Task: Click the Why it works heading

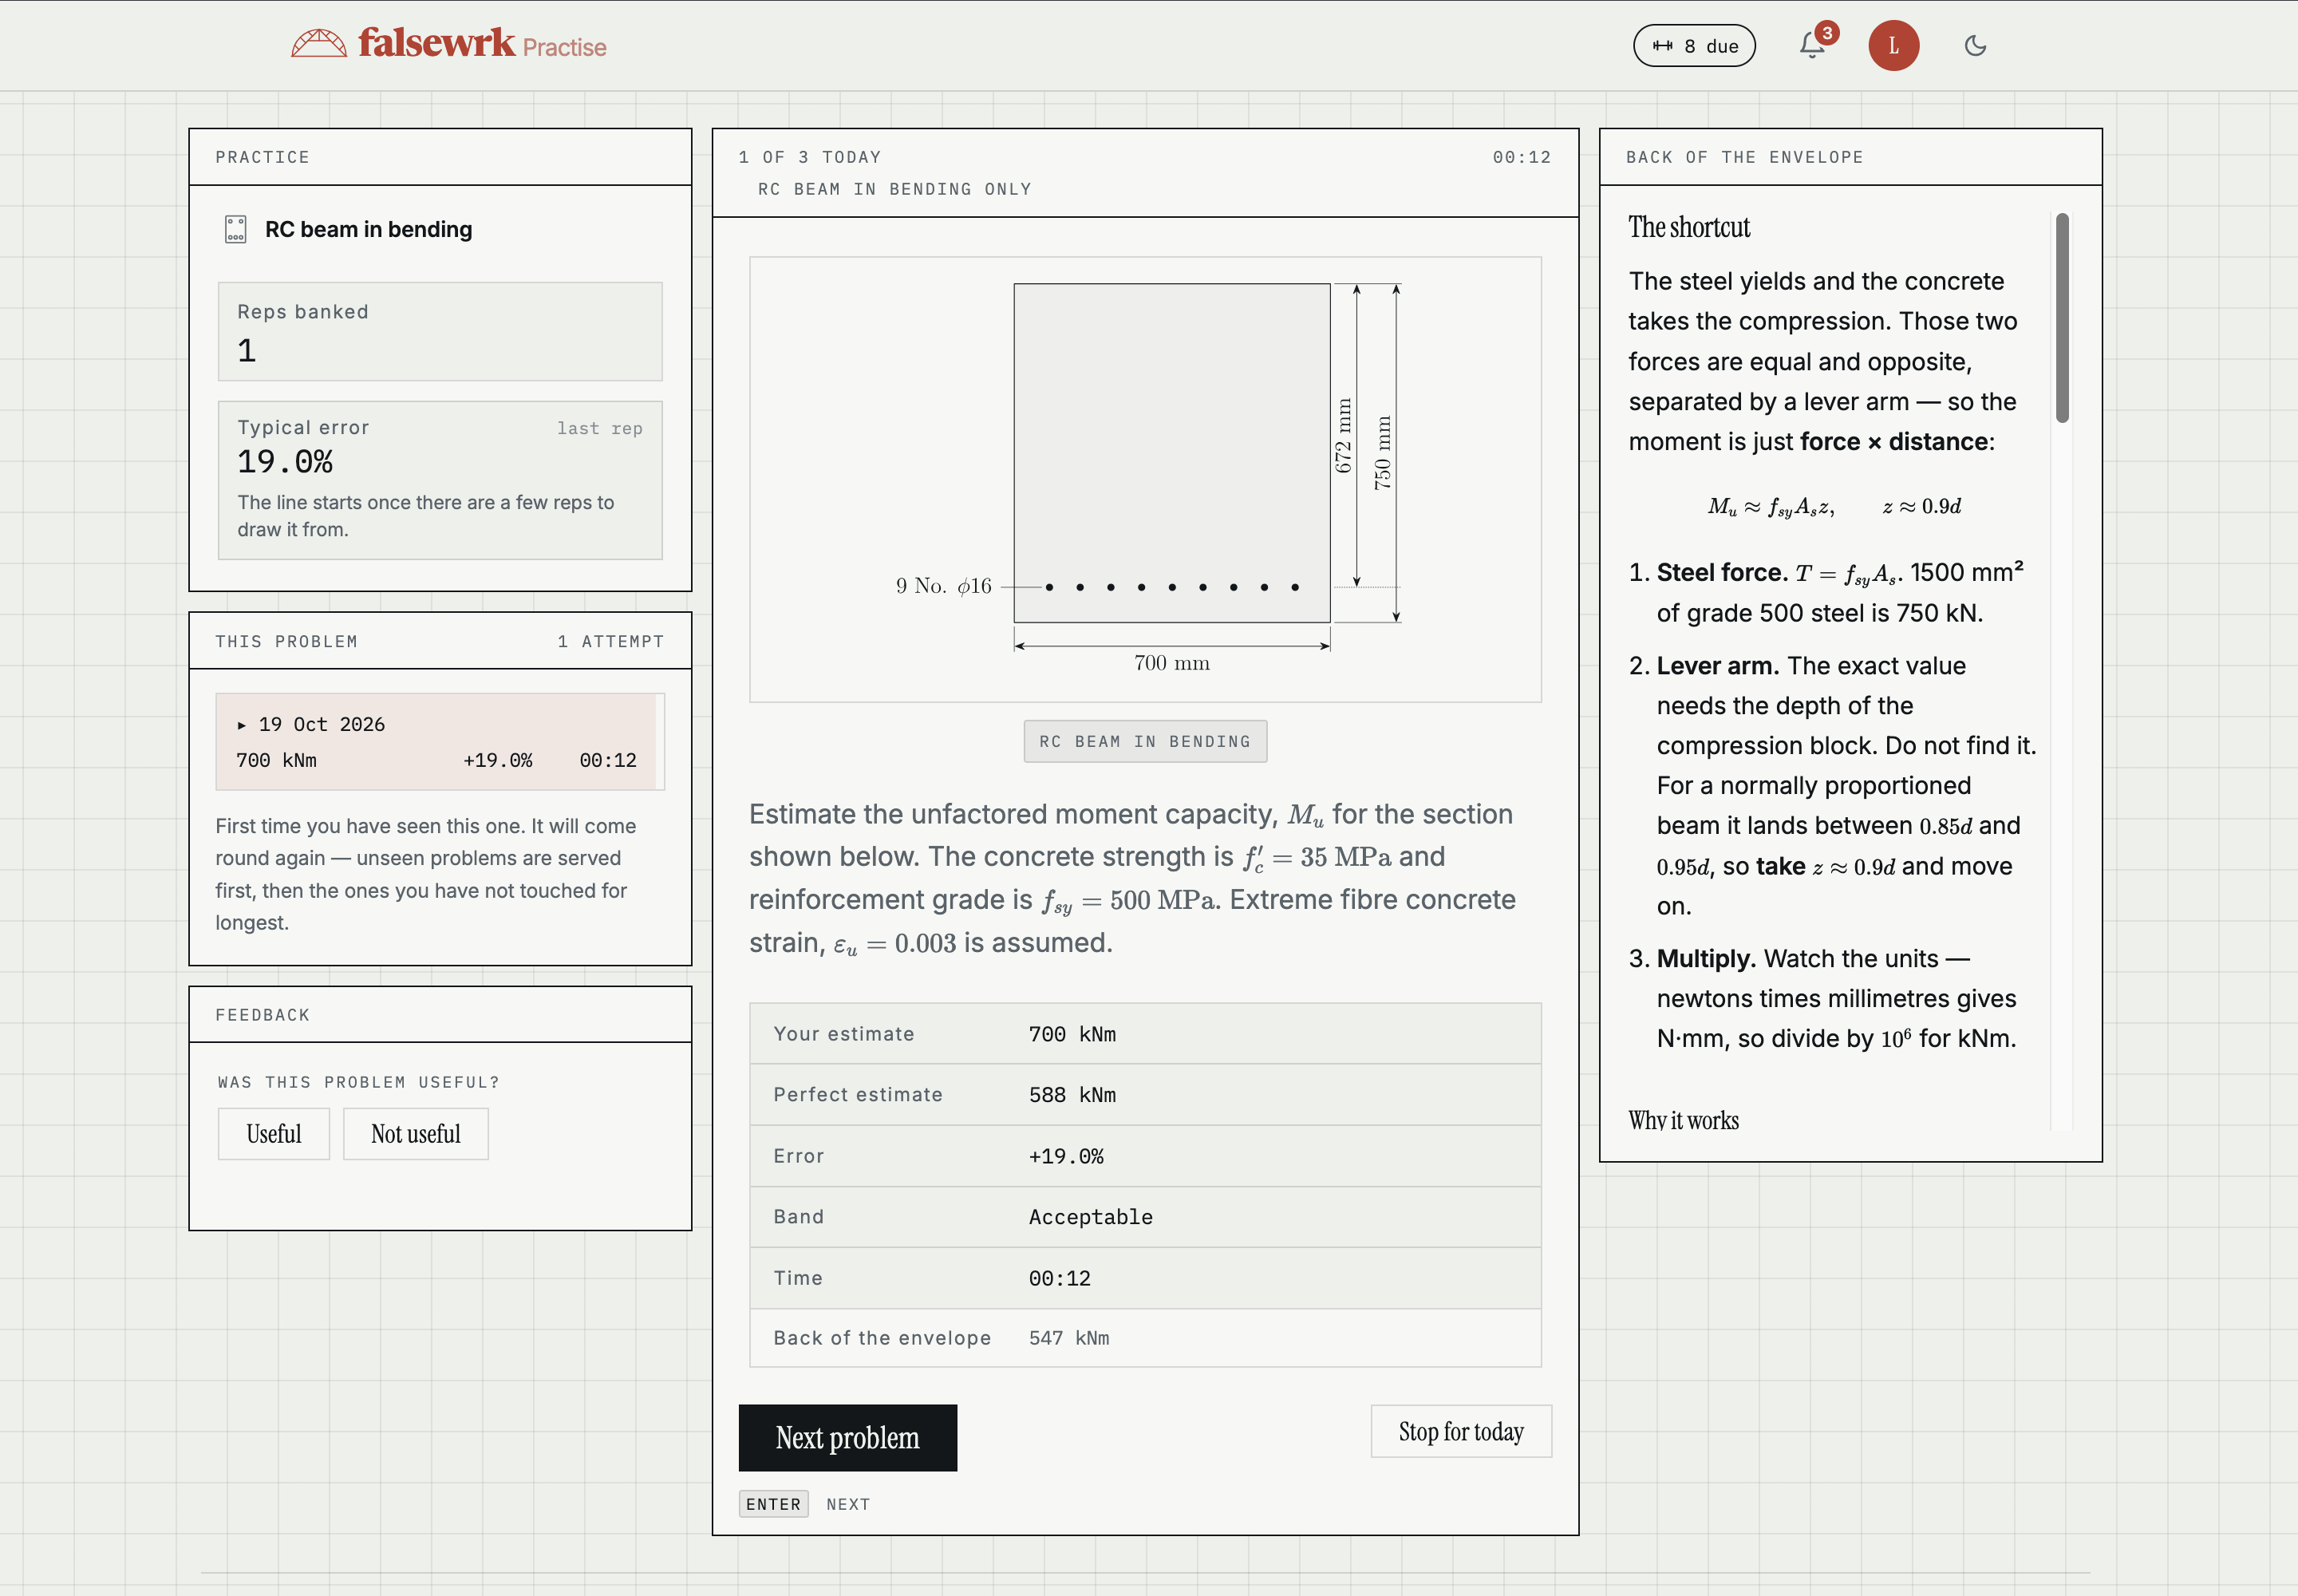Action: coord(1683,1120)
